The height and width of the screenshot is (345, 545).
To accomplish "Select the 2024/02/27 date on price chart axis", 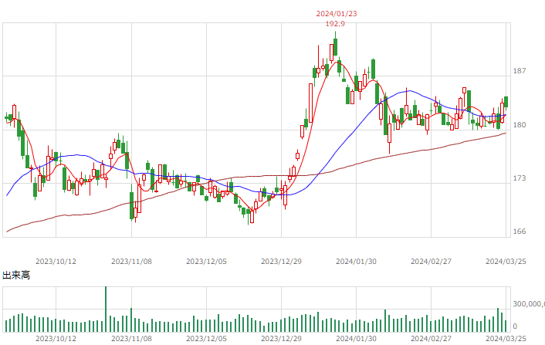I will [431, 262].
